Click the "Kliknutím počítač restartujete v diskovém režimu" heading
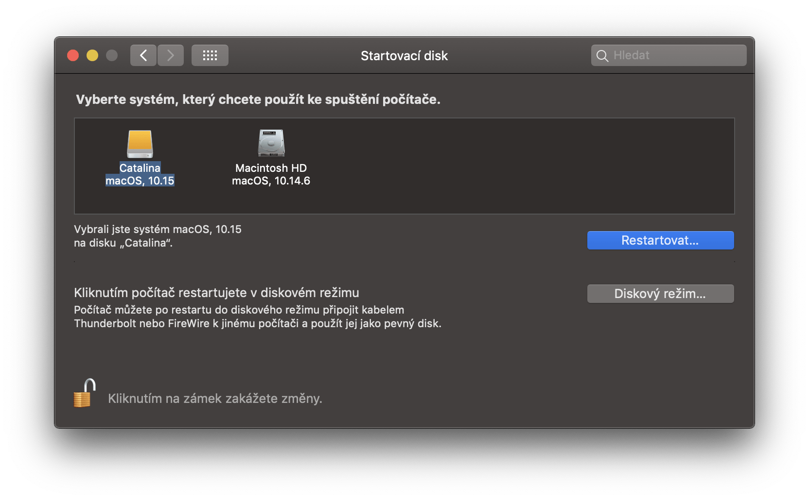Viewport: 809px width, 500px height. pyautogui.click(x=216, y=293)
